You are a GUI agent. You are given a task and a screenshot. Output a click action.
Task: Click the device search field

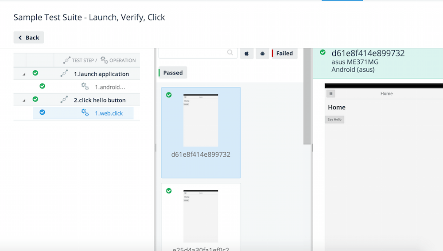pos(198,53)
